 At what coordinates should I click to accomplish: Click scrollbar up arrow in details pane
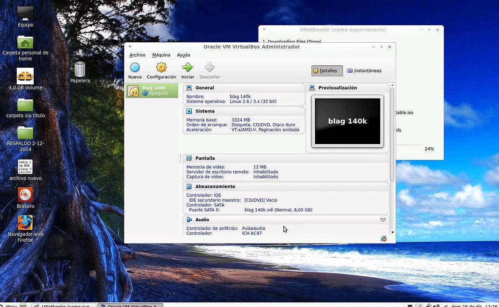tap(392, 85)
